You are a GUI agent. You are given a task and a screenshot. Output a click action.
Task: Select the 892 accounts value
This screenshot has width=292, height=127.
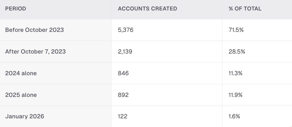123,95
